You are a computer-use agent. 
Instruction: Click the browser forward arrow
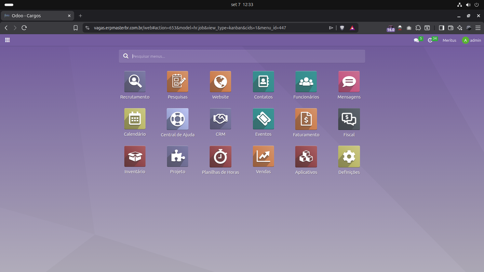[15, 28]
